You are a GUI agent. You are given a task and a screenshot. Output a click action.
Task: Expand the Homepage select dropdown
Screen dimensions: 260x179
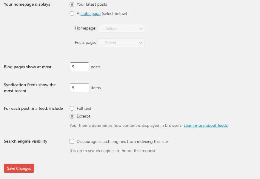[x=121, y=28]
